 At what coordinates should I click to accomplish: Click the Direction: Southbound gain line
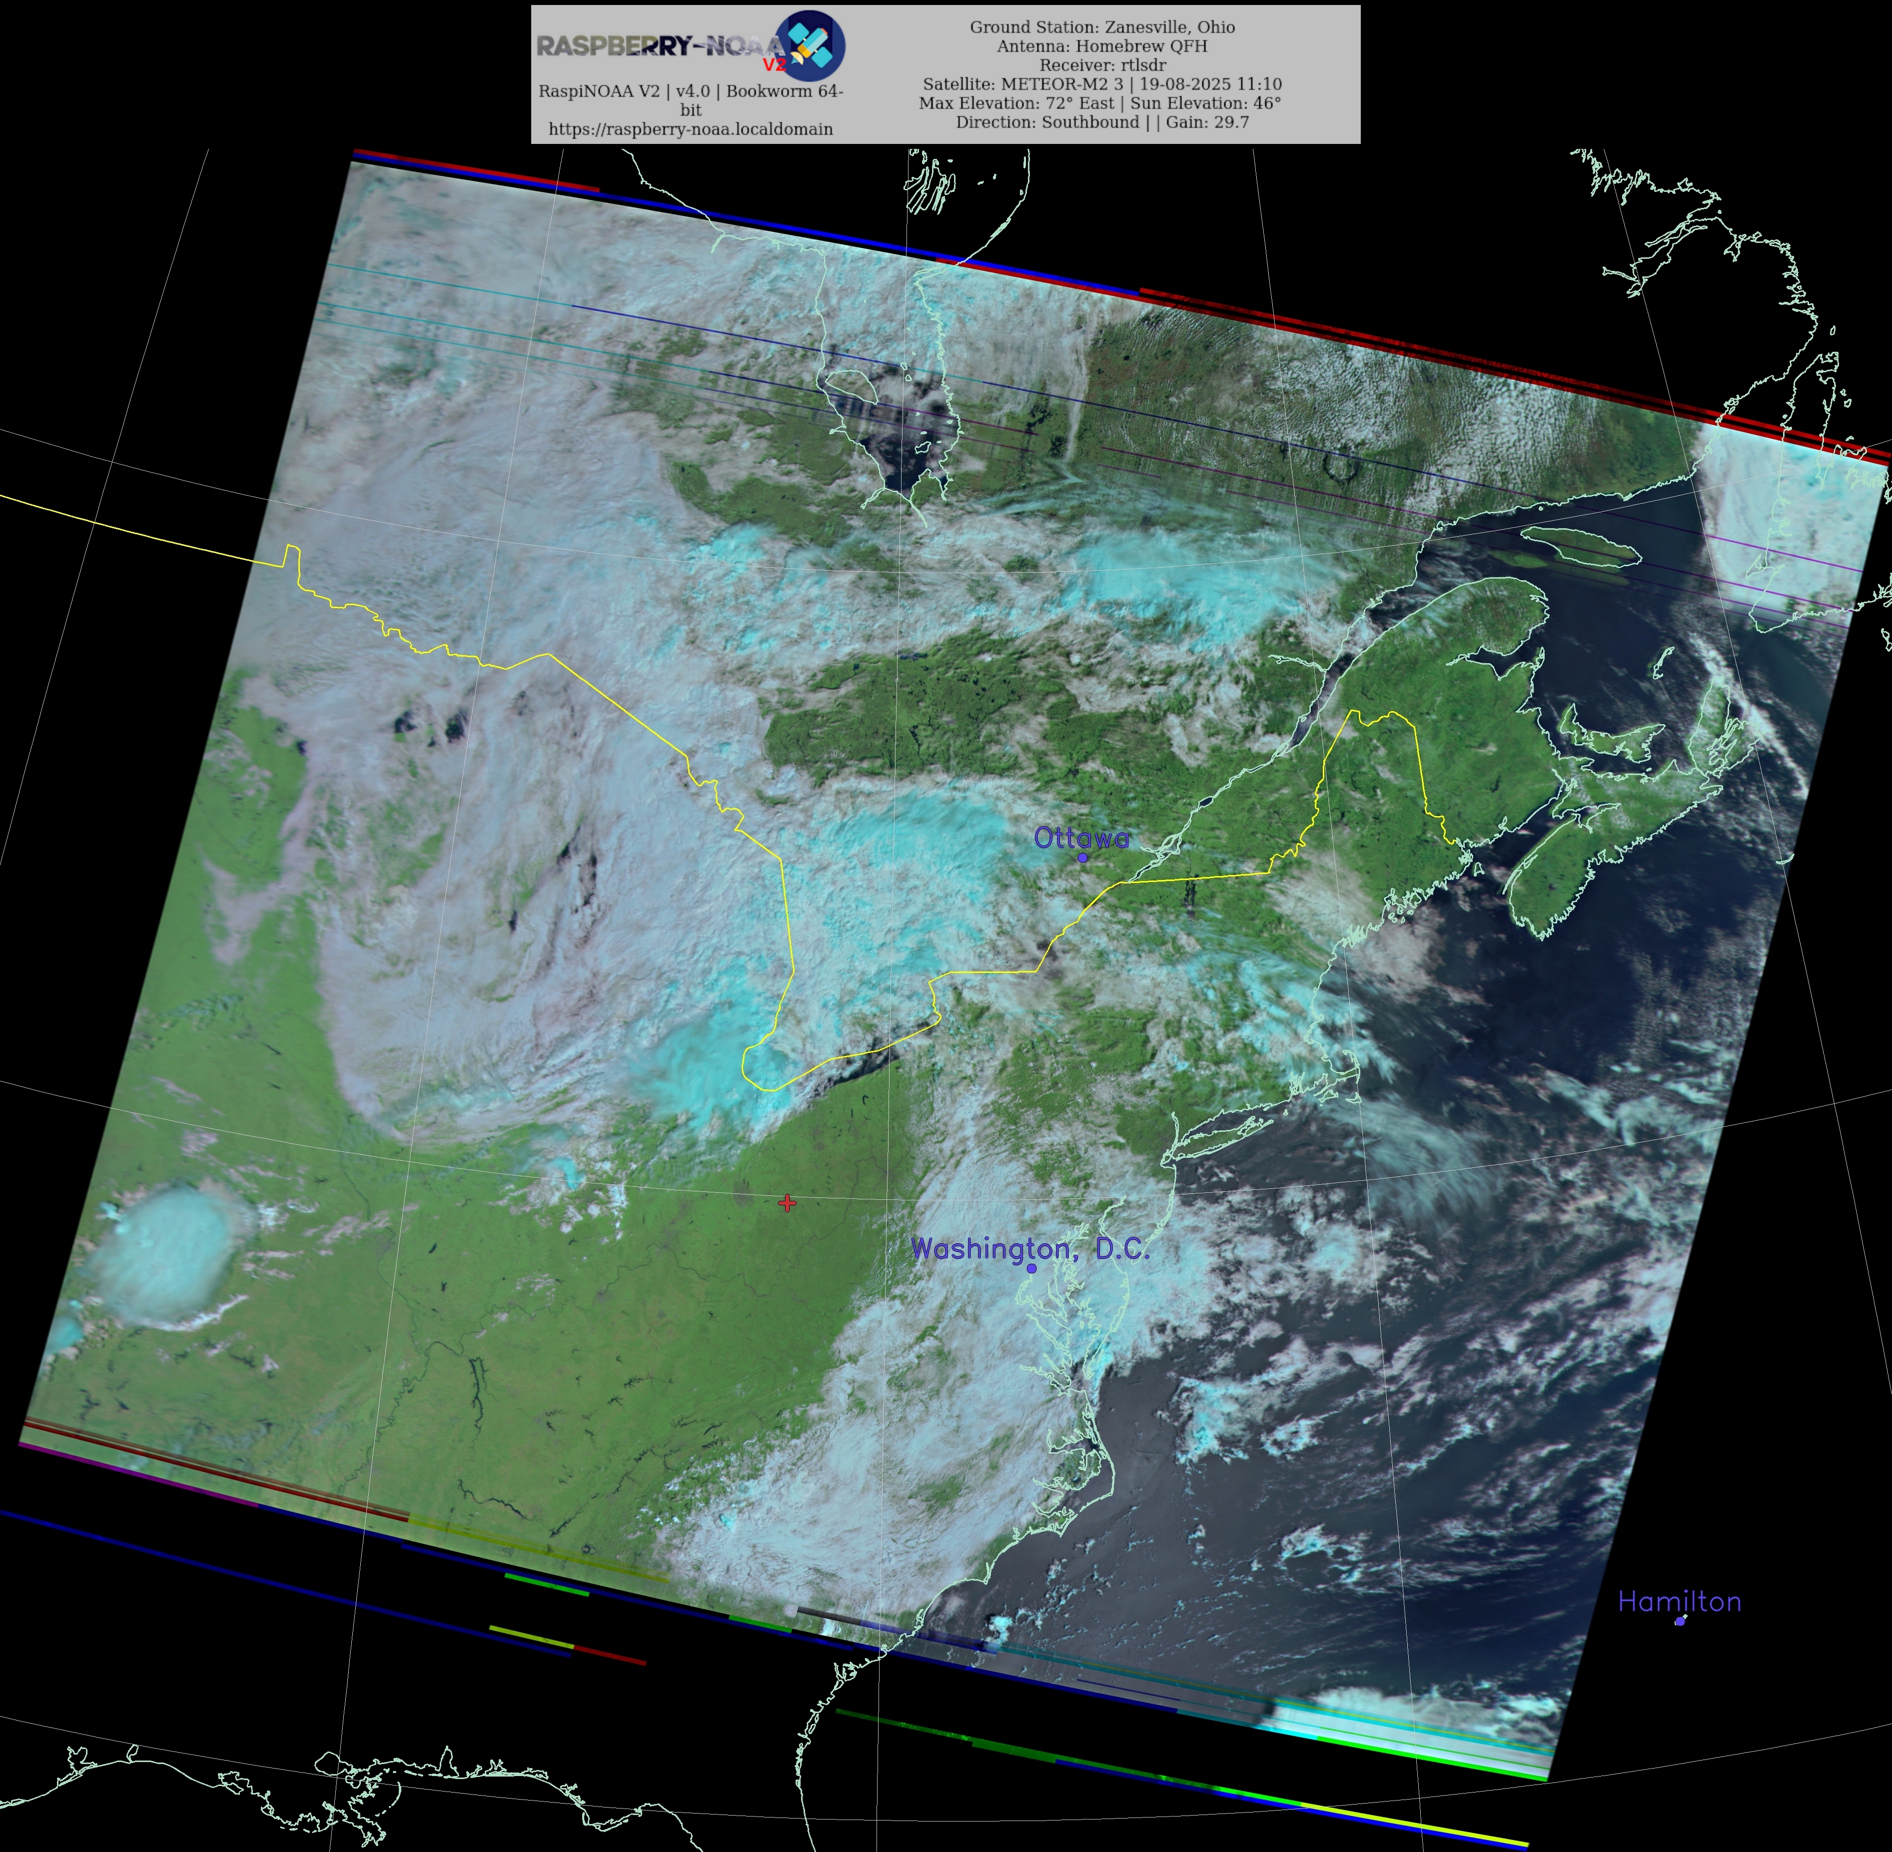pos(1102,122)
